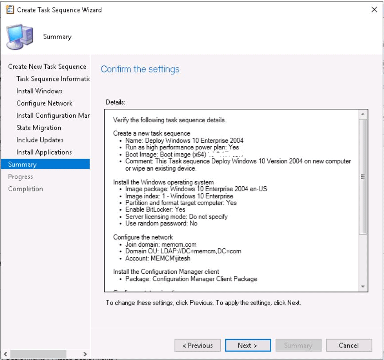The height and width of the screenshot is (360, 384).
Task: Click the sidebar horizontal scrollbar thumb
Action: (x=38, y=354)
